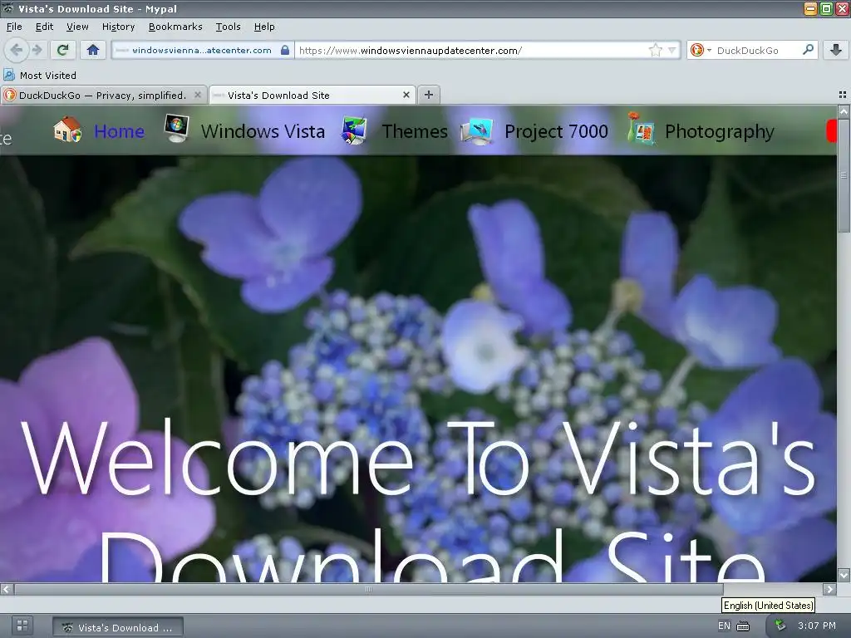Open the Bookmarks menu

point(175,27)
